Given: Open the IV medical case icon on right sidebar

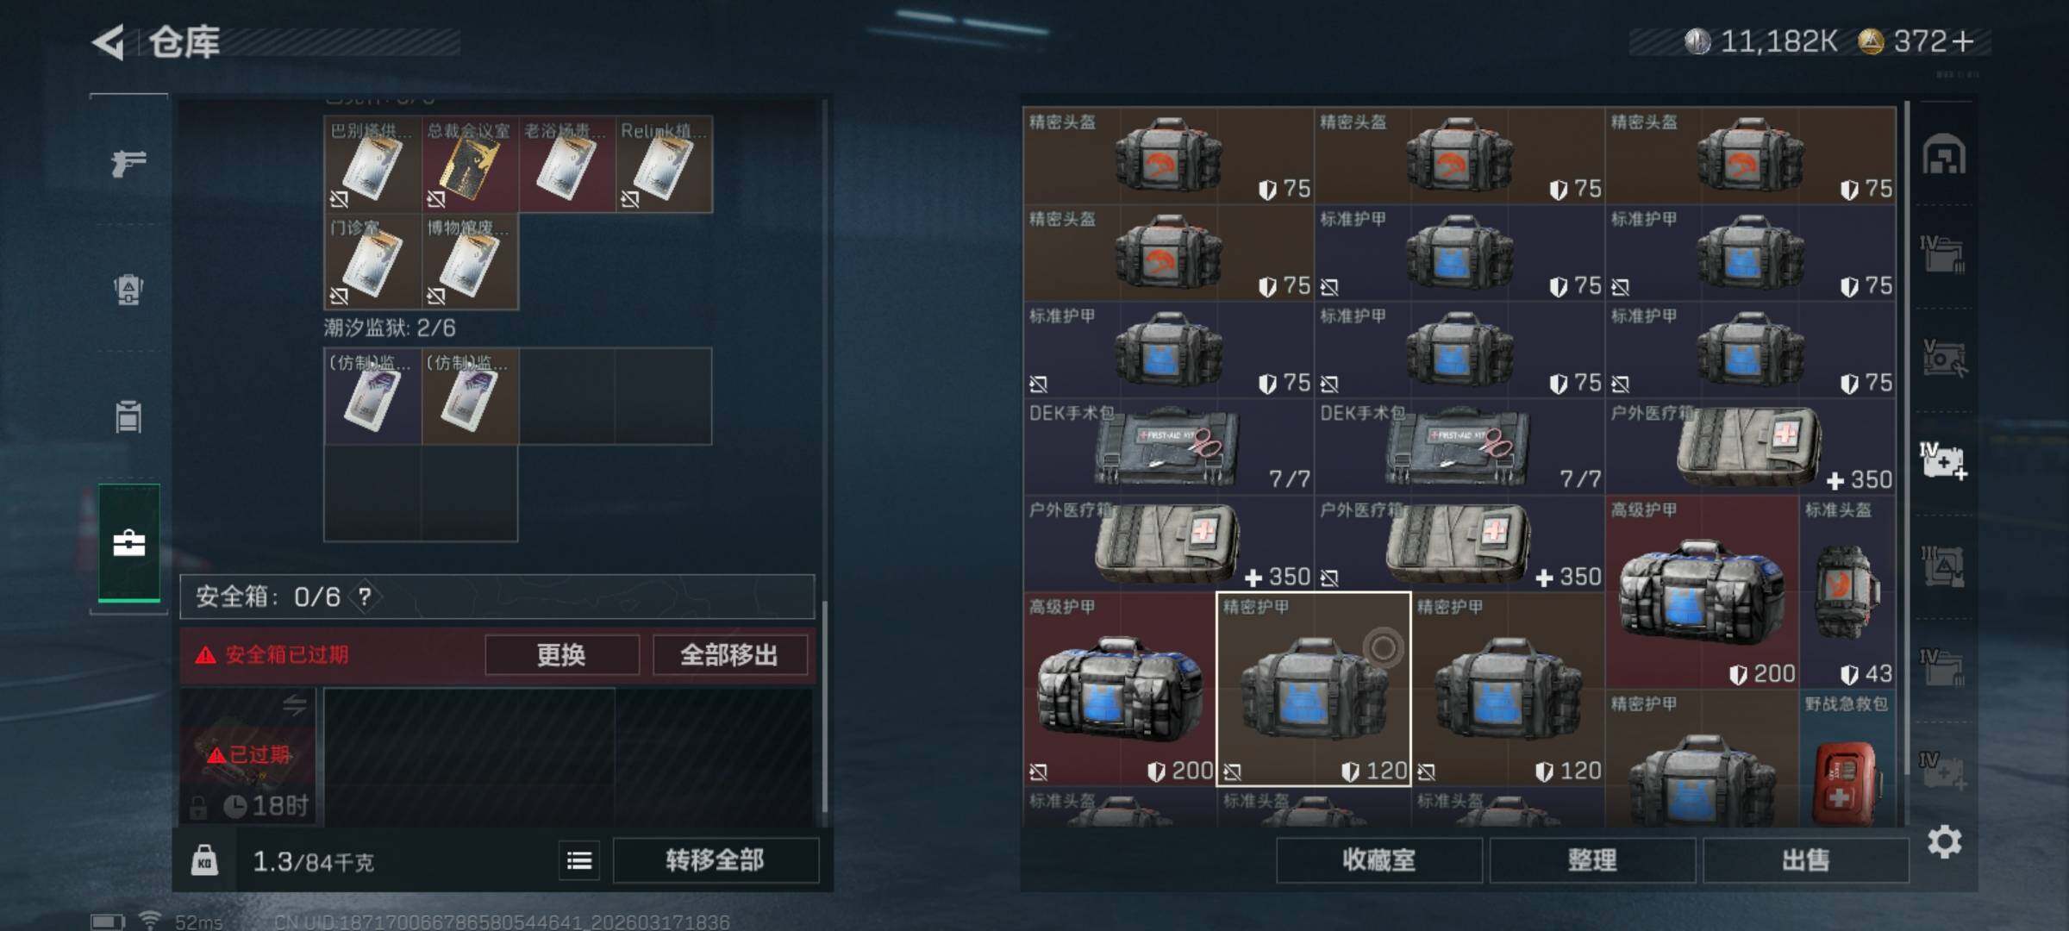Looking at the screenshot, I should coord(1943,461).
